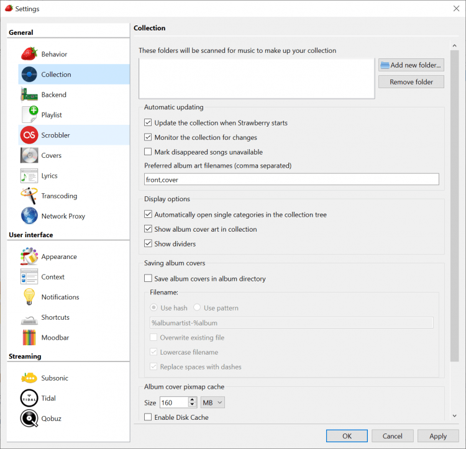466x449 pixels.
Task: Increase pixmap cache size with up arrow
Action: coord(192,400)
